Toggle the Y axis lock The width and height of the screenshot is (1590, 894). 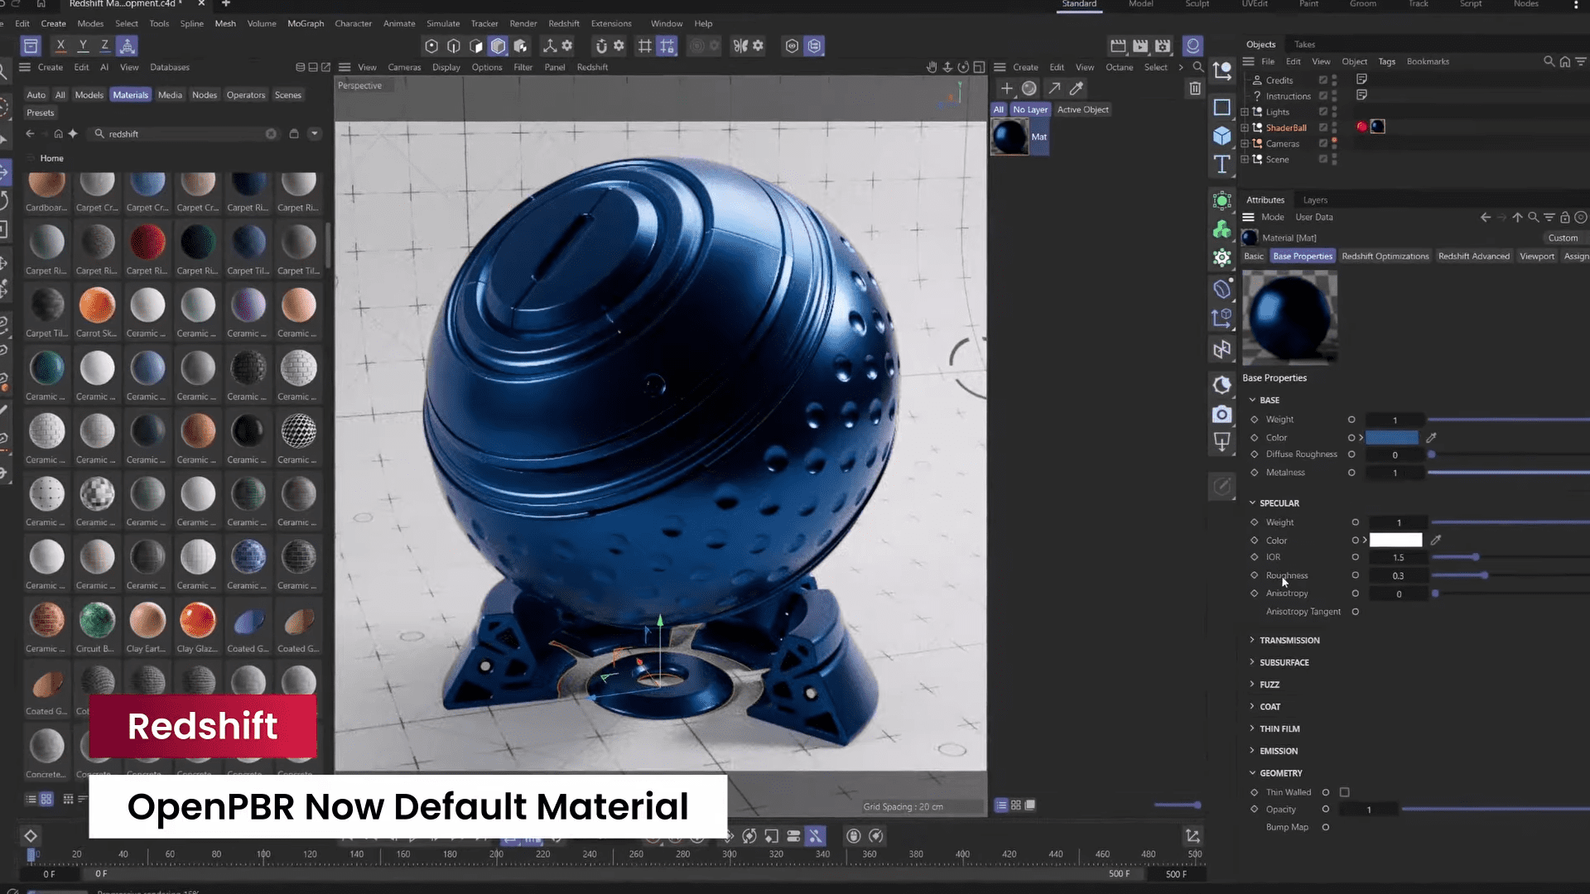click(83, 46)
